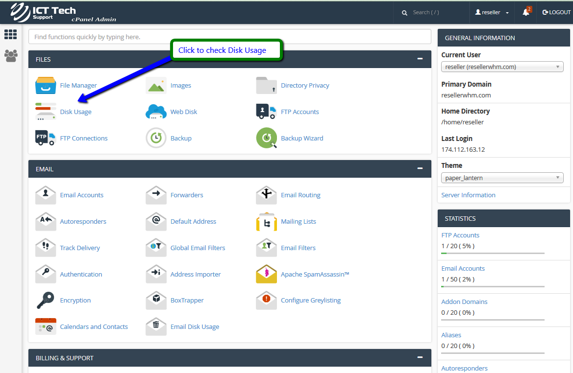Open the Server Information link
Viewport: 573px width, 373px height.
[x=468, y=195]
